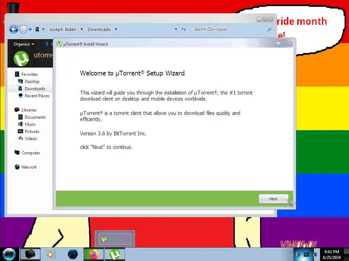The height and width of the screenshot is (261, 349).
Task: Expand the address bar history dropdown
Action: [176, 29]
